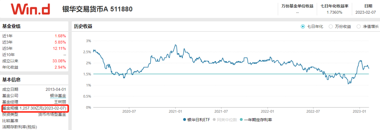Image resolution: width=380 pixels, height=130 pixels.
Task: Click the 1.5% y-axis label
Action: coord(87,74)
